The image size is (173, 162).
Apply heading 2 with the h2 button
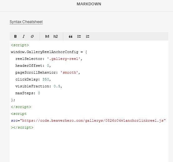55,36
